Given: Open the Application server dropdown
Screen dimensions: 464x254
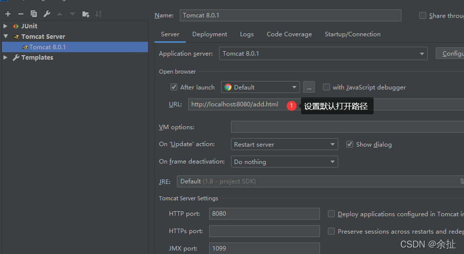Looking at the screenshot, I should (323, 54).
